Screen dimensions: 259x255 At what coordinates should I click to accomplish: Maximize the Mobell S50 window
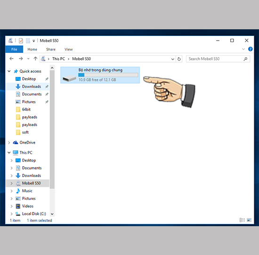point(232,41)
